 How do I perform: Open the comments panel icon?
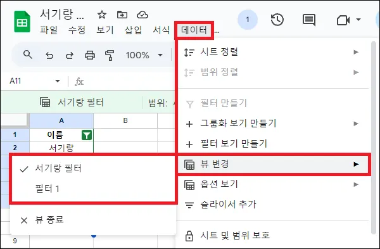(x=309, y=20)
